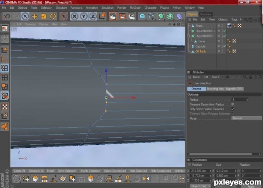Select the Bridge tool icon
The height and width of the screenshot is (188, 263).
[44, 178]
